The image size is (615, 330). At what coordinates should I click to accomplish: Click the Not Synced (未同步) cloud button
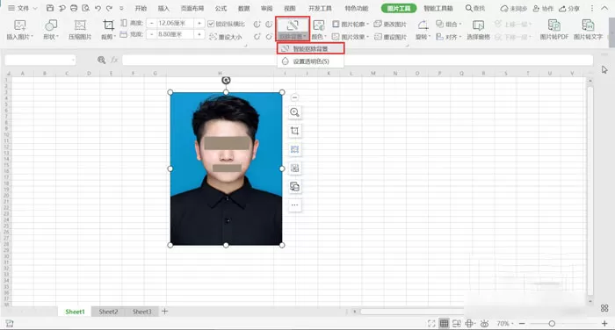tap(513, 8)
